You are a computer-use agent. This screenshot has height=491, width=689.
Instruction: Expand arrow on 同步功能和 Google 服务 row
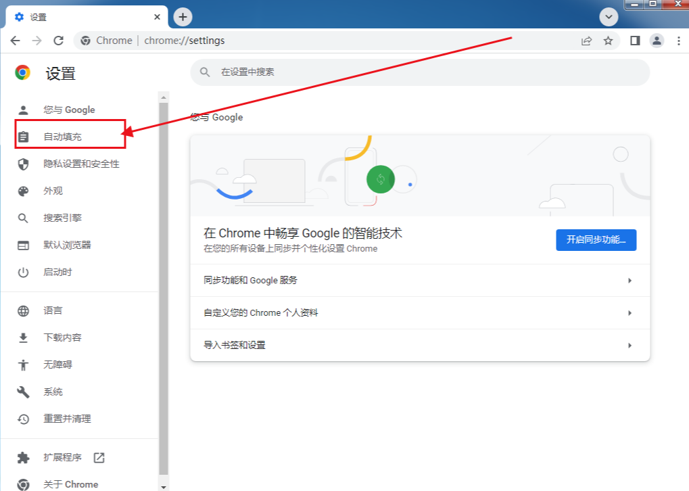(x=629, y=281)
